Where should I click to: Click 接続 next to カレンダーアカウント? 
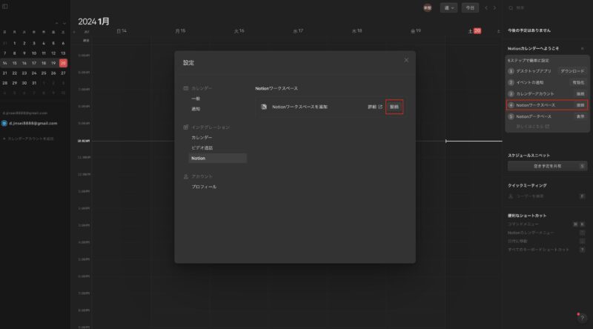coord(580,94)
